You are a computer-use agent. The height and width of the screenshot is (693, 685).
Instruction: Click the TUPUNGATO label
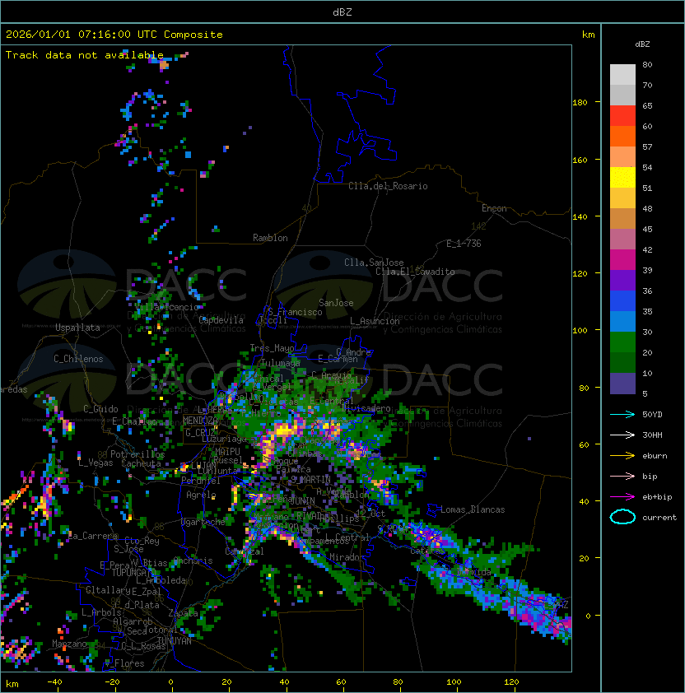(132, 573)
